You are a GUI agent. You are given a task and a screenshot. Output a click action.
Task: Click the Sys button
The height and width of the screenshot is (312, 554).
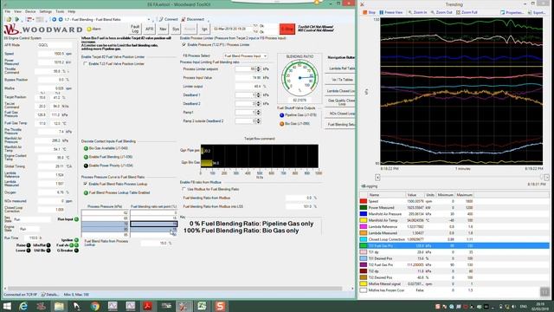tap(176, 29)
